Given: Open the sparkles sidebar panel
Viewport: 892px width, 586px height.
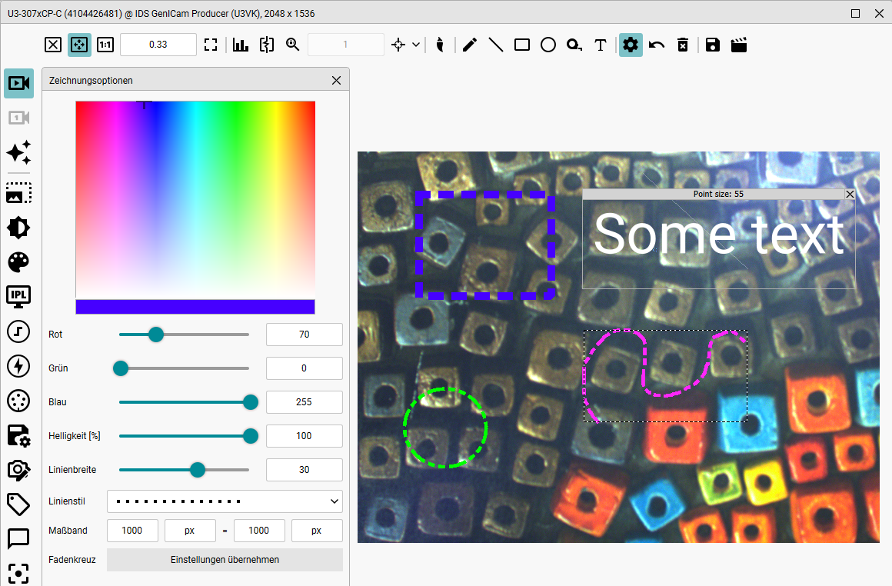Looking at the screenshot, I should tap(18, 153).
